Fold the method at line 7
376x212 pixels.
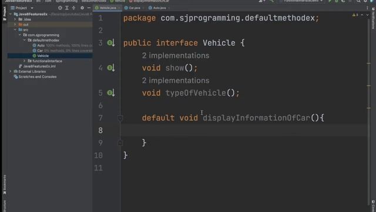[120, 118]
